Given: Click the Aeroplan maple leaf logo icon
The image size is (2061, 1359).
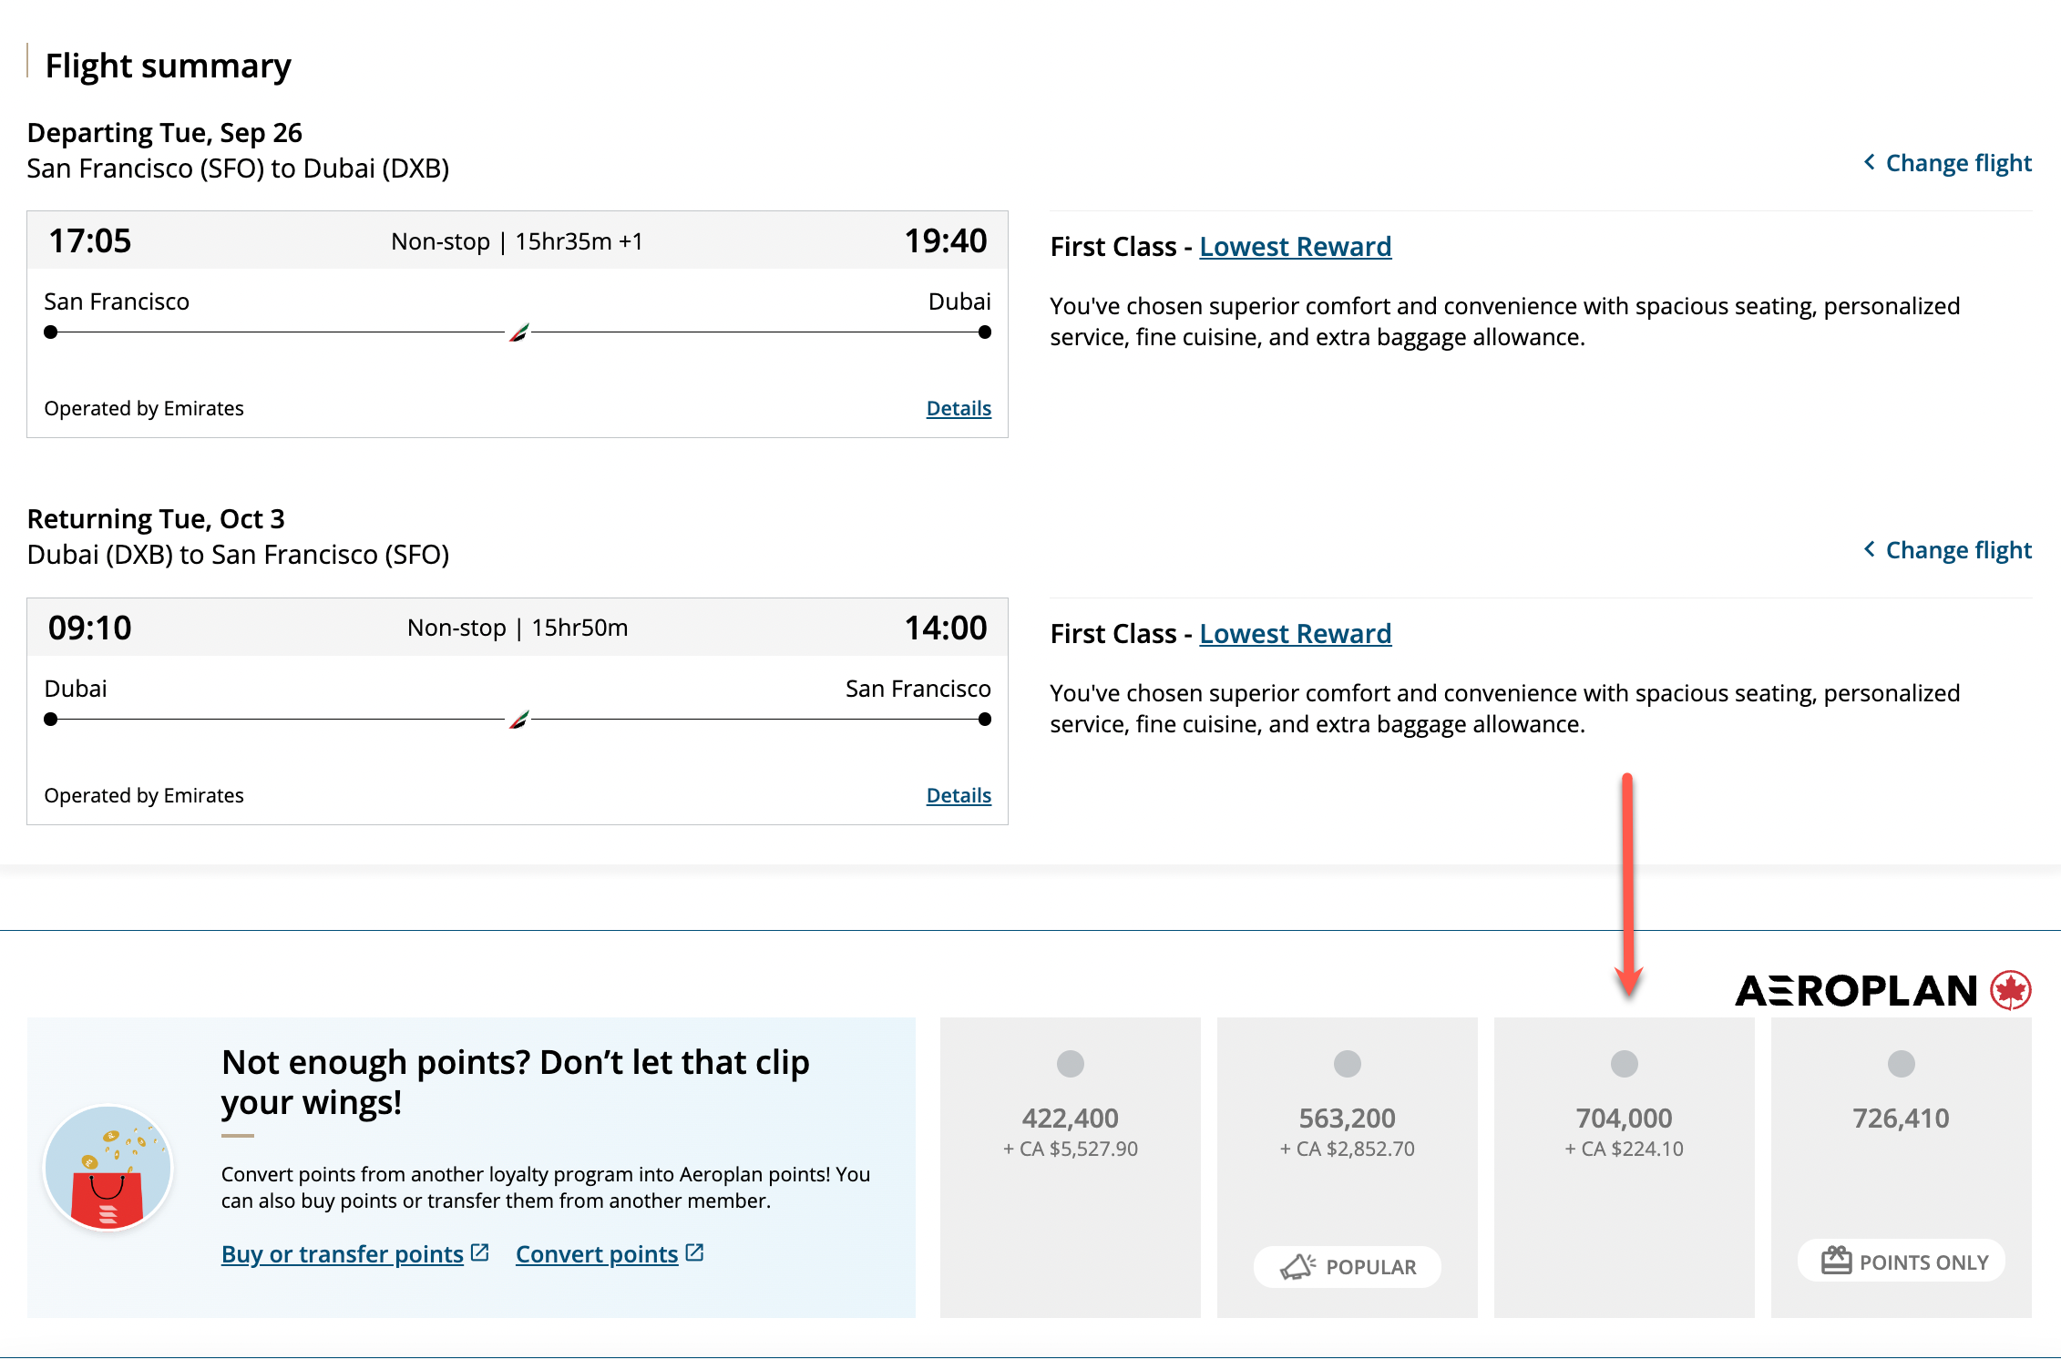Looking at the screenshot, I should [2010, 990].
